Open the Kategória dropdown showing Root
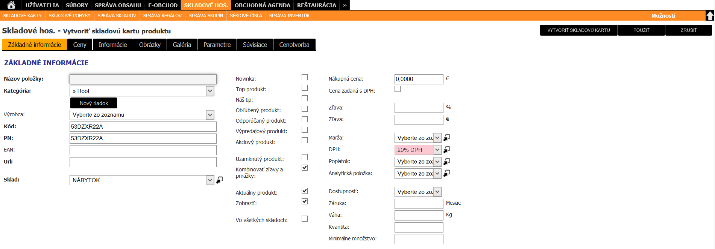This screenshot has width=715, height=249. point(142,91)
